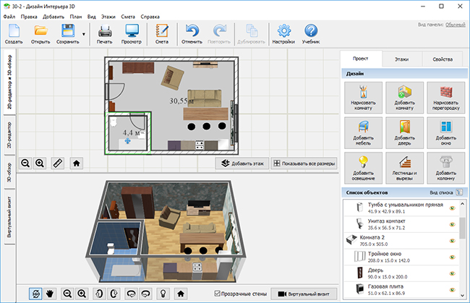Undo the last action with Отменить
This screenshot has height=303, width=470.
(192, 34)
